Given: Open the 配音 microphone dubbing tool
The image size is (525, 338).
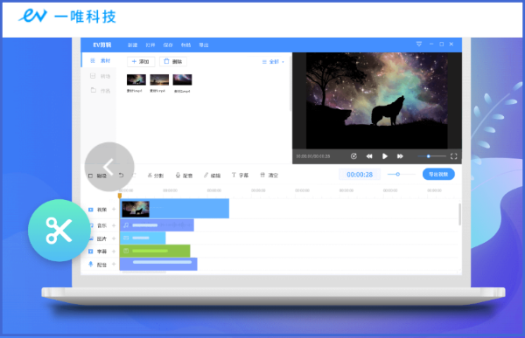Looking at the screenshot, I should point(184,176).
